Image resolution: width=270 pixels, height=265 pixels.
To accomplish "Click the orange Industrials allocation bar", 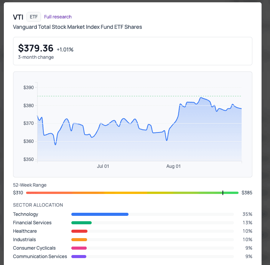I will coord(79,240).
